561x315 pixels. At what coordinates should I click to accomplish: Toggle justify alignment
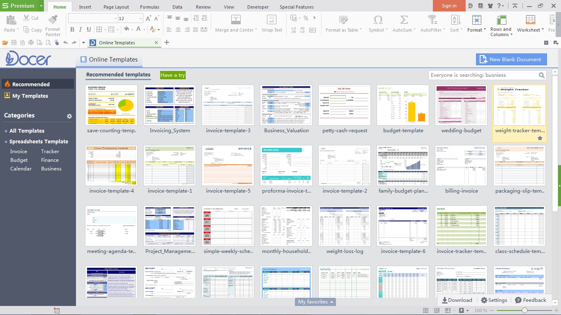click(196, 30)
